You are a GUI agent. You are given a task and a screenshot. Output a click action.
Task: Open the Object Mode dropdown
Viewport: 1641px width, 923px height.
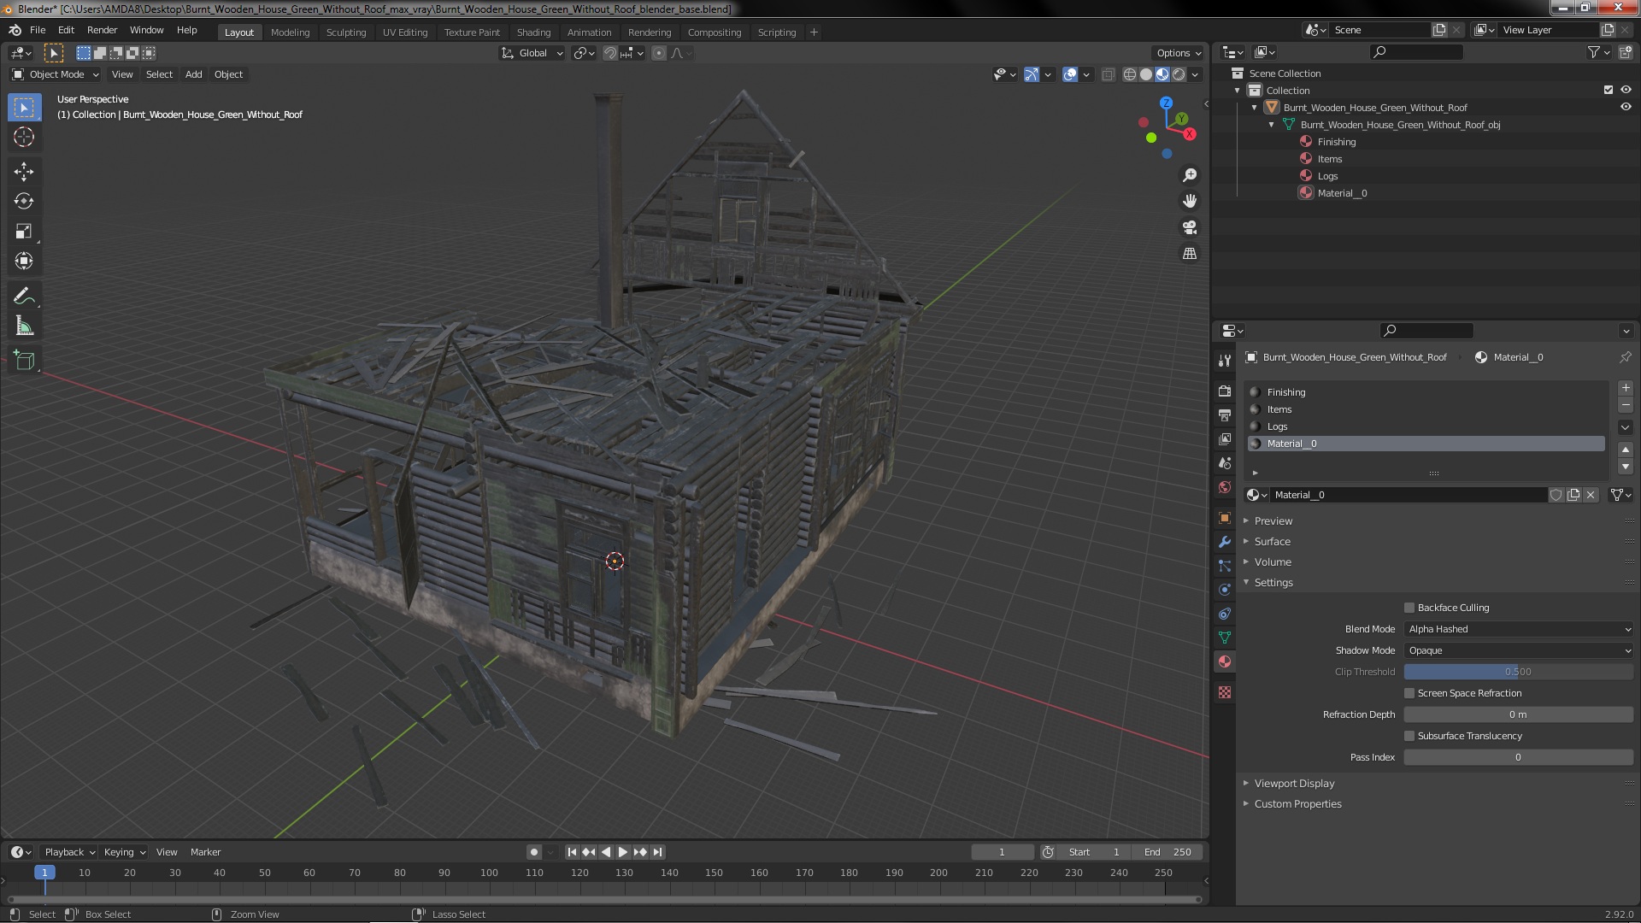click(56, 74)
